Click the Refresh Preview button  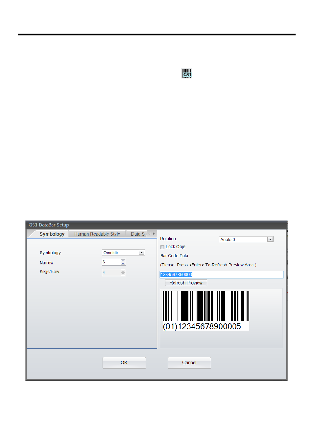(186, 283)
